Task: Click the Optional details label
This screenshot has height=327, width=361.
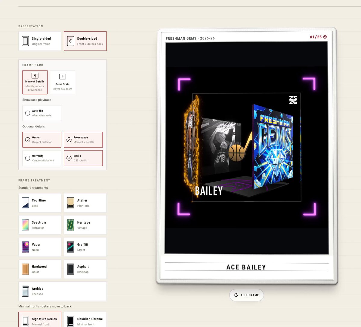Action: tap(33, 127)
